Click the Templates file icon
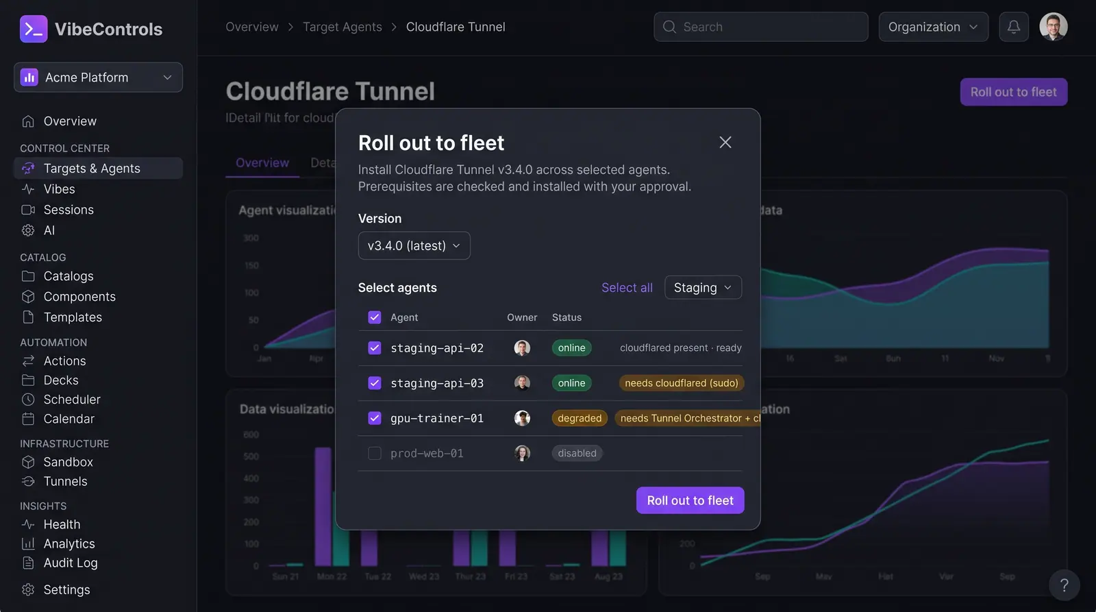Screen dimensions: 1096x612 pyautogui.click(x=28, y=317)
